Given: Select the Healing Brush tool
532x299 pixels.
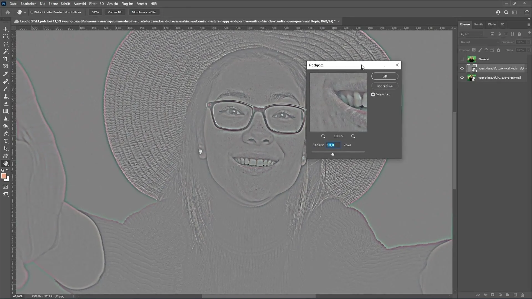Looking at the screenshot, I should coord(6,81).
